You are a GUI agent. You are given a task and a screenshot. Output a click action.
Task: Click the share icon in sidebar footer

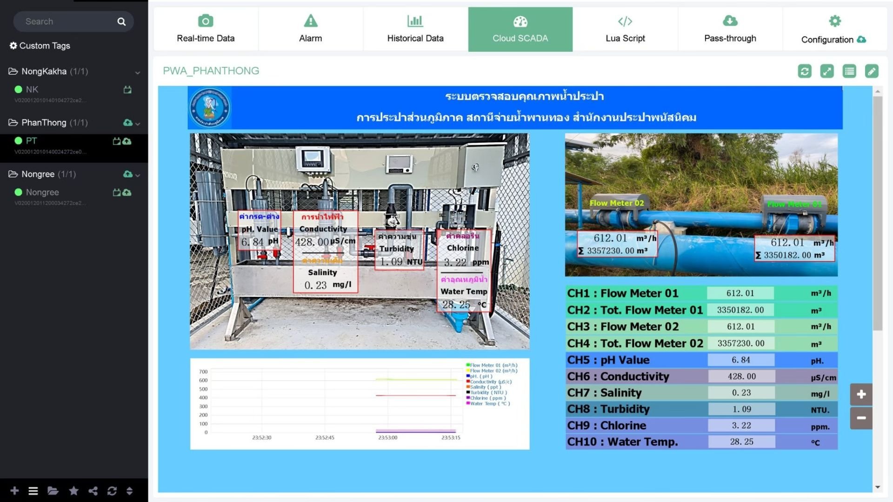[x=93, y=491]
